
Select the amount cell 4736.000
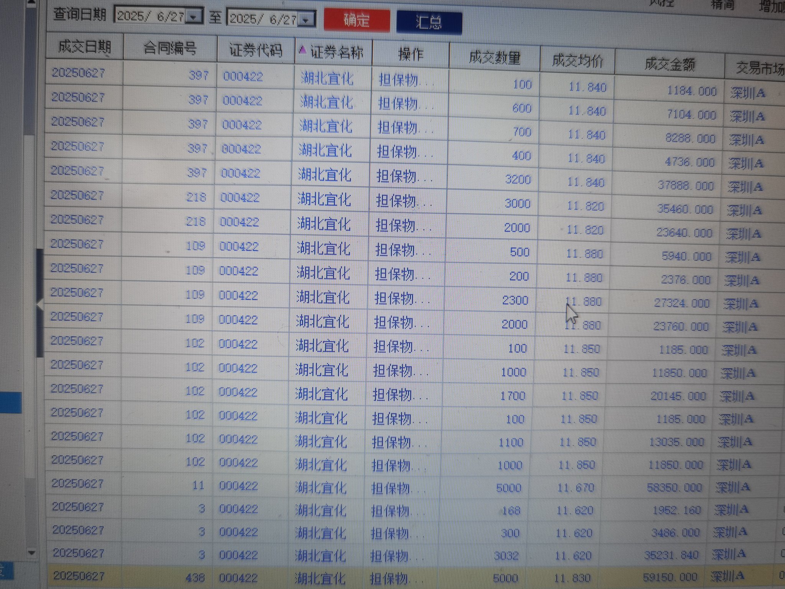pyautogui.click(x=690, y=162)
